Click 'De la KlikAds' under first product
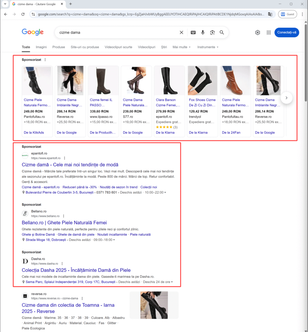The height and width of the screenshot is (332, 308). pos(34,133)
